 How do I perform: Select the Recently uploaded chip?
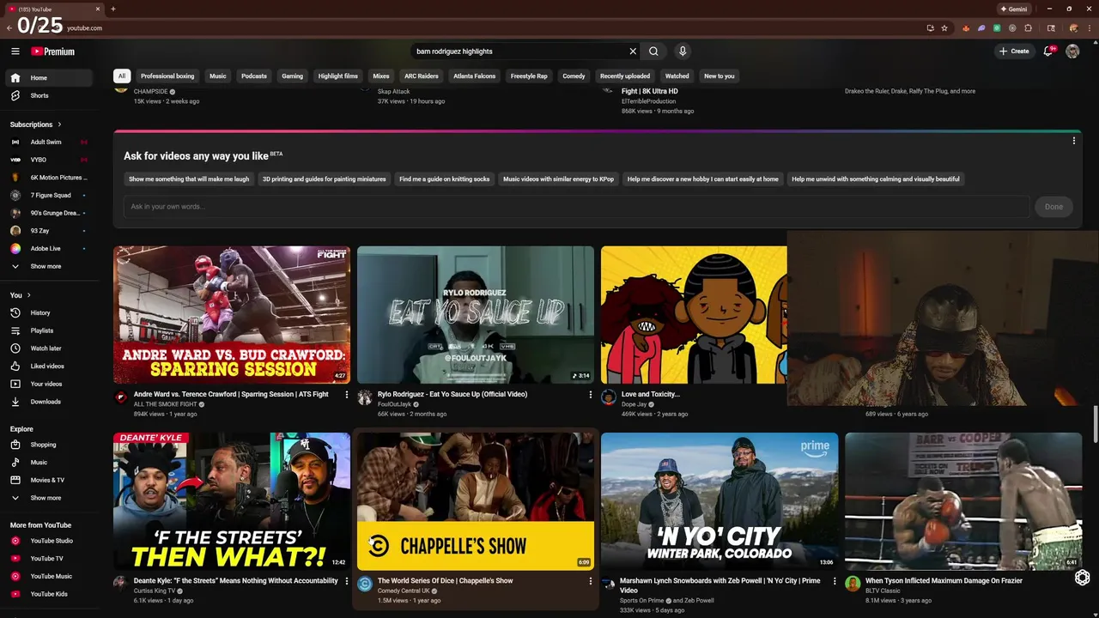625,76
